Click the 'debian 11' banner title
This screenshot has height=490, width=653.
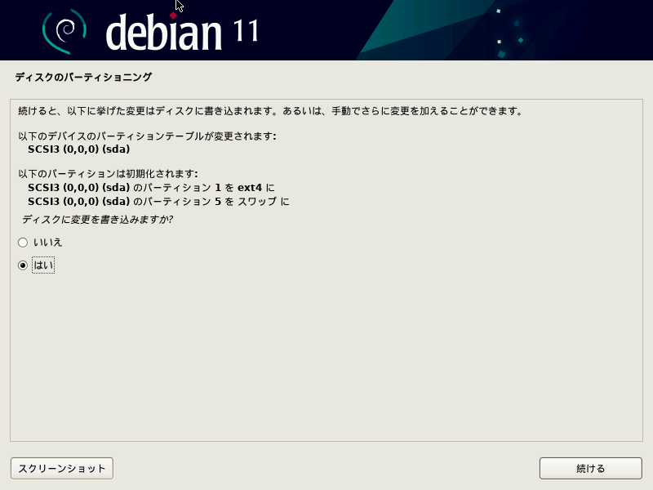[182, 32]
